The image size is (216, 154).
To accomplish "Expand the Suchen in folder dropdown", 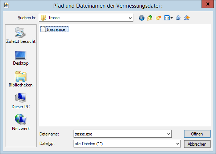I will [x=130, y=18].
